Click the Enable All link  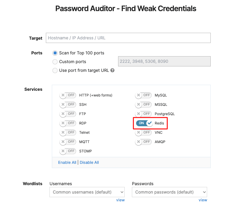click(67, 163)
